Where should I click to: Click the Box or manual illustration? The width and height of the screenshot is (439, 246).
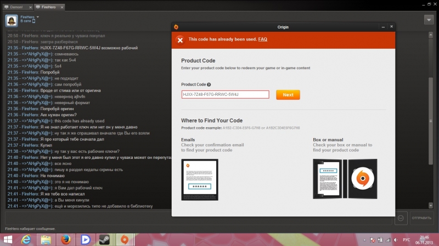coord(345,179)
